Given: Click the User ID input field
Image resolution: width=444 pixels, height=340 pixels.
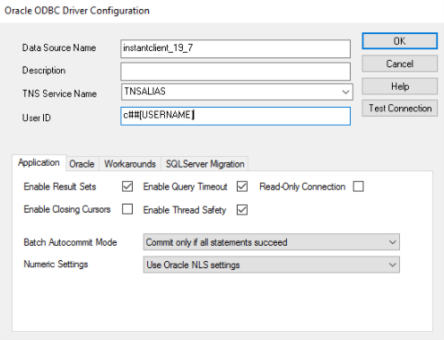Looking at the screenshot, I should tap(235, 116).
